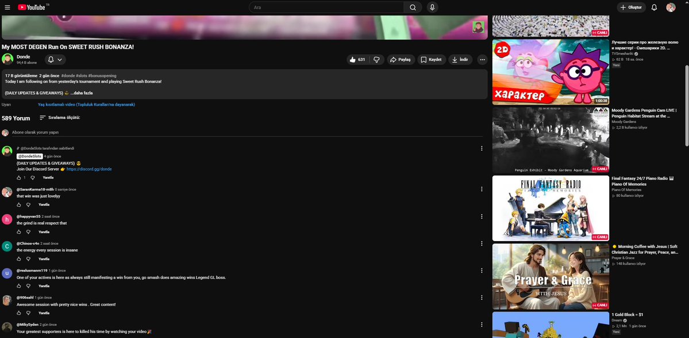Open options for SaranKarma18-m8h's comment
This screenshot has width=689, height=338.
point(482,189)
